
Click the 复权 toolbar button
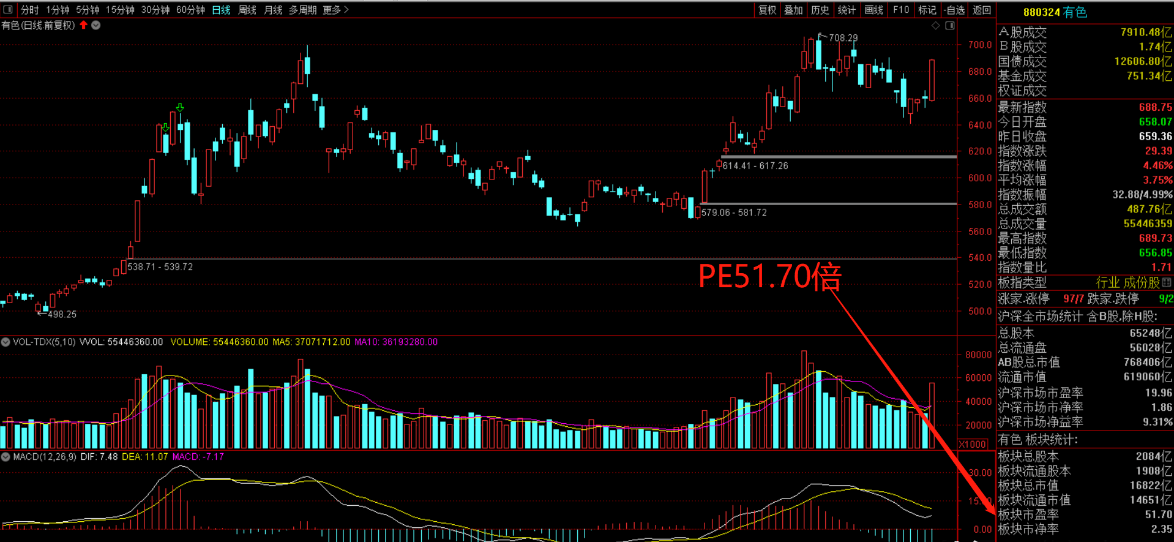pos(767,10)
